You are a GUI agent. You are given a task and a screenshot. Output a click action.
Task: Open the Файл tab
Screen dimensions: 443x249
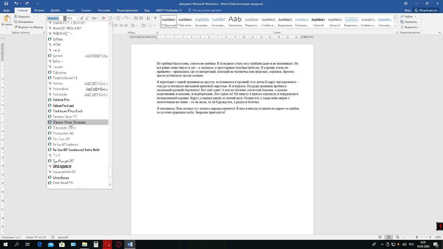(7, 10)
